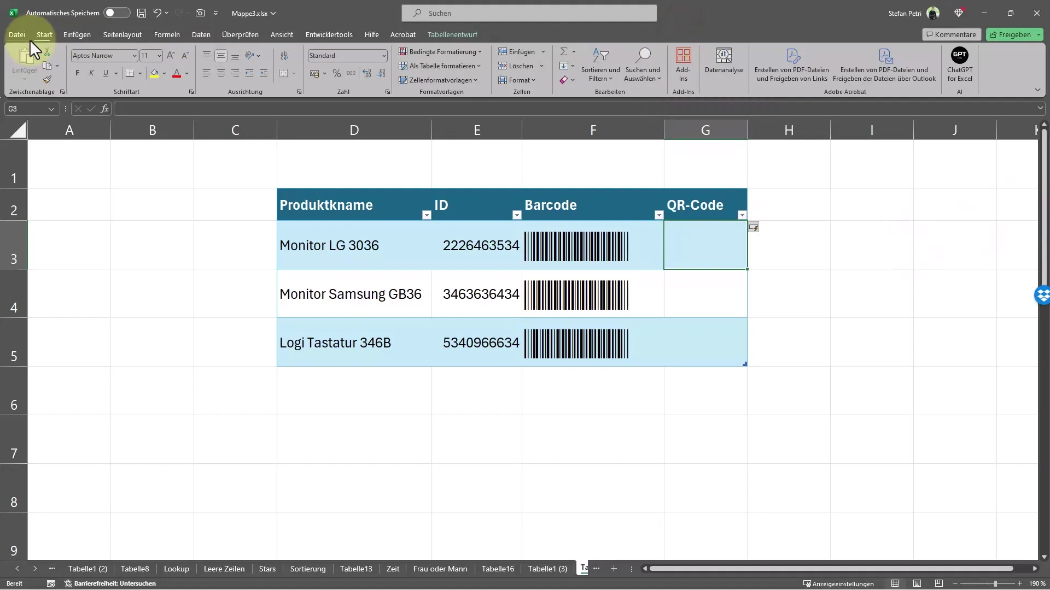Toggle bold formatting on selected cell

tap(77, 73)
